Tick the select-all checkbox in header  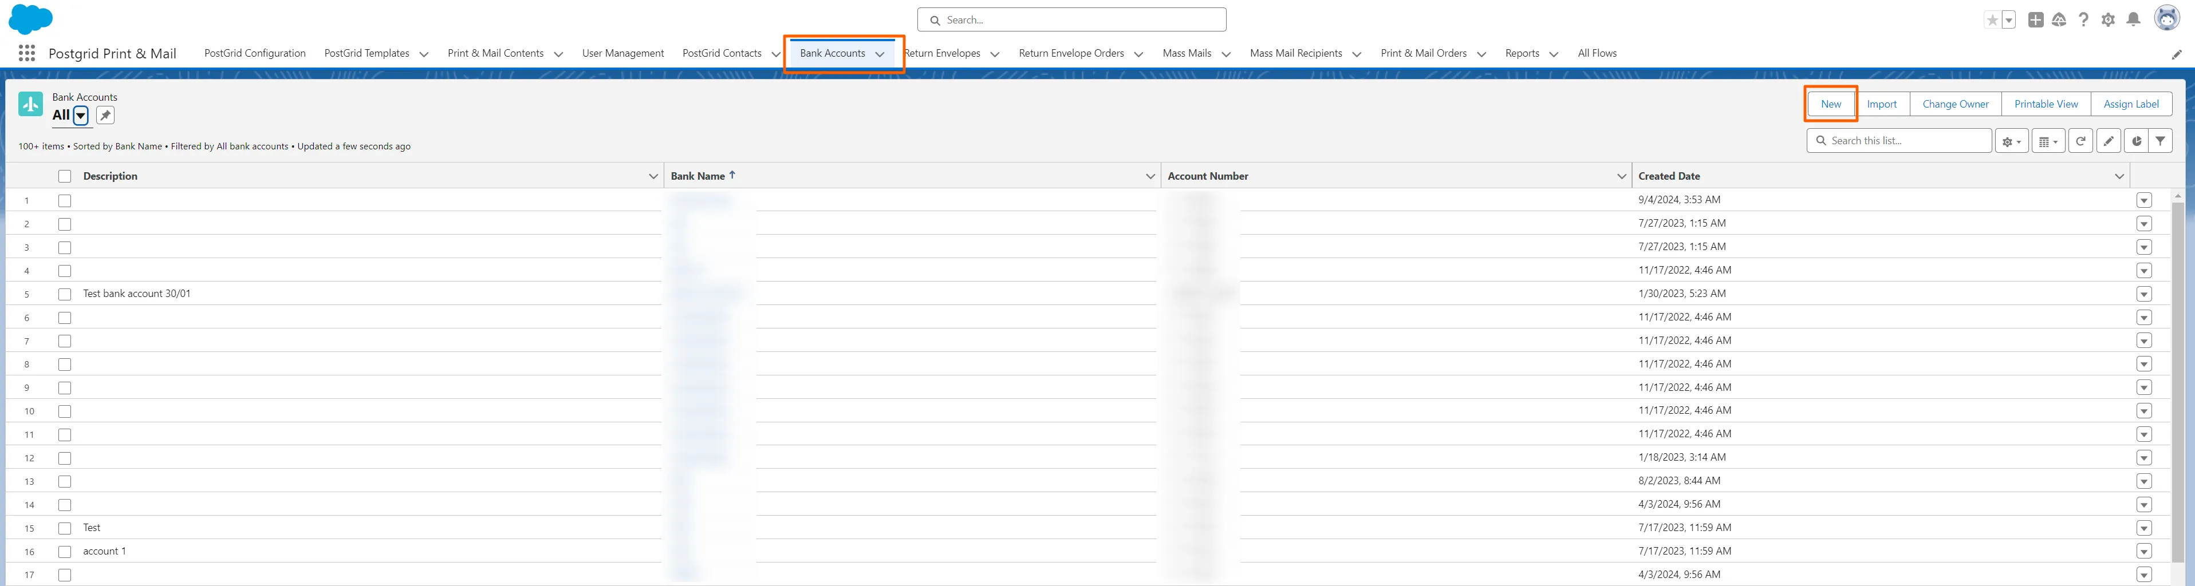click(65, 176)
